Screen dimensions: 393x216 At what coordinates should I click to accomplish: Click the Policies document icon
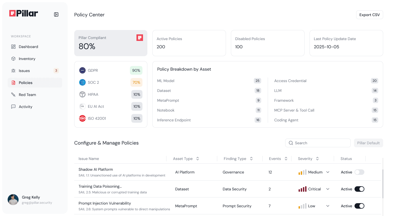[13, 83]
